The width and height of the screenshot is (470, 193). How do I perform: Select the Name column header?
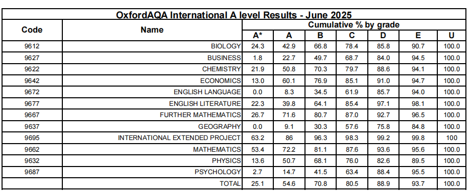152,30
